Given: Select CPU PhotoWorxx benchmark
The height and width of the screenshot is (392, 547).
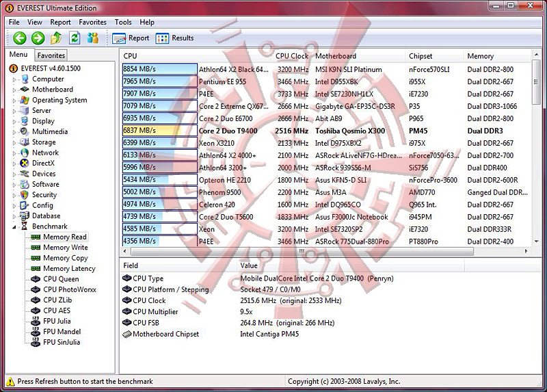Looking at the screenshot, I should click(x=70, y=289).
